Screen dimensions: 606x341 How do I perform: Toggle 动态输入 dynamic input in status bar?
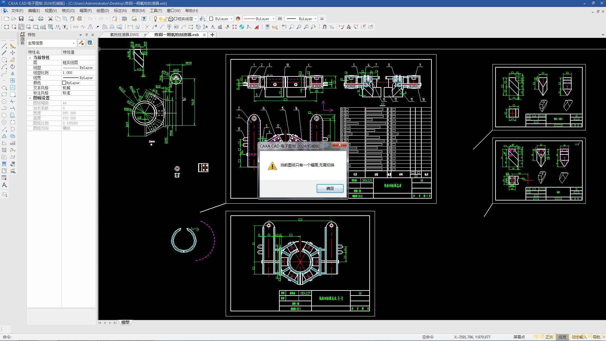[579, 337]
